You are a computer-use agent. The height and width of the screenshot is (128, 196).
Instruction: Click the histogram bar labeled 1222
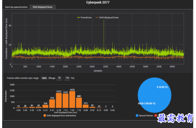click(x=66, y=101)
